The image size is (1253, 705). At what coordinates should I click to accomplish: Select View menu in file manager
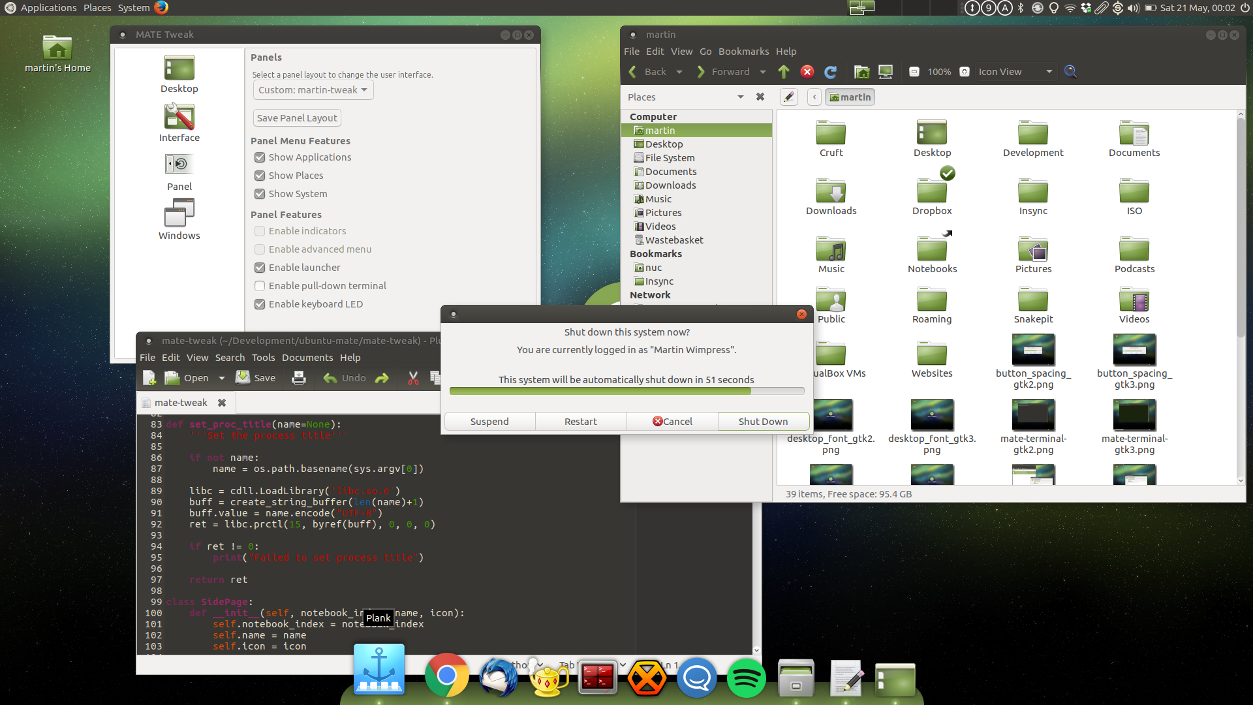coord(681,52)
